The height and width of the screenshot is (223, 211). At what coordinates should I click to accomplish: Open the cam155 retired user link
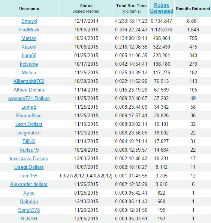pos(29,176)
